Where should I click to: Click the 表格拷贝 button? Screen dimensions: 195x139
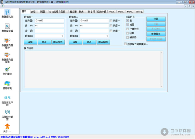click(156, 29)
